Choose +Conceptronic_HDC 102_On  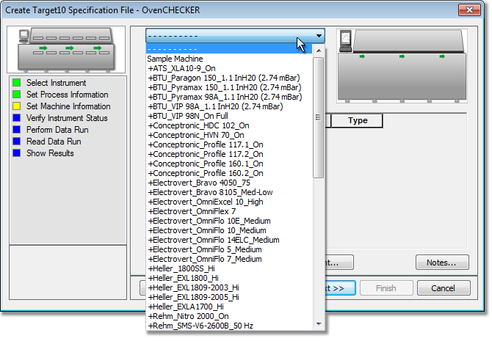coord(229,125)
